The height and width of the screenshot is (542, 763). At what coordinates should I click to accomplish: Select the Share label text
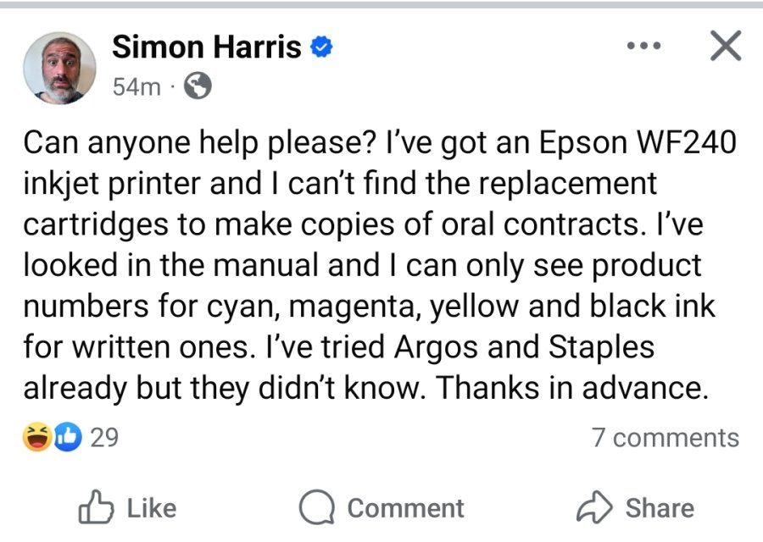tap(660, 508)
